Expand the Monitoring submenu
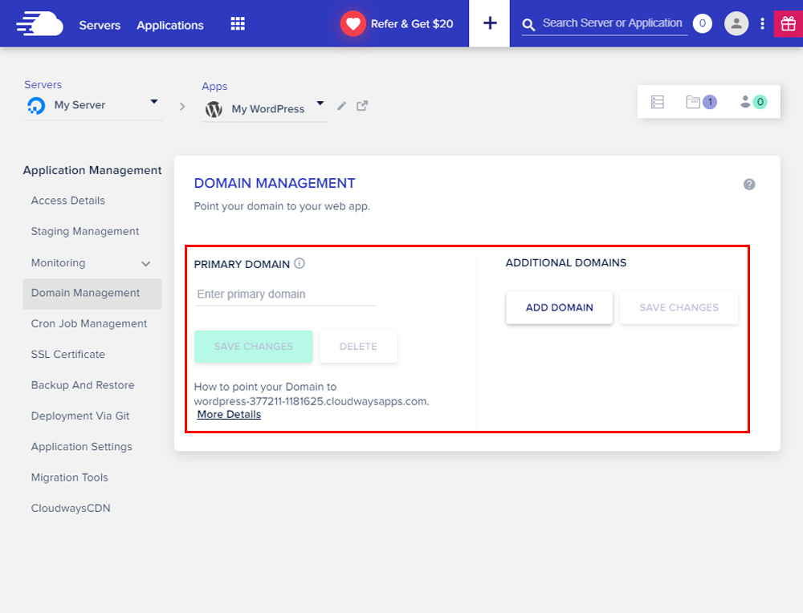 146,263
